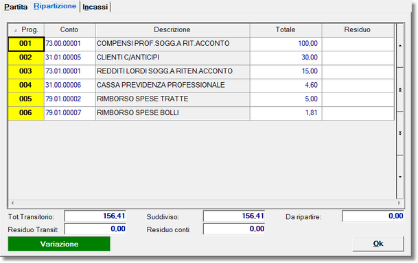Viewport: 418px width, 263px height.
Task: Click the Da ripartire value field
Action: (373, 216)
